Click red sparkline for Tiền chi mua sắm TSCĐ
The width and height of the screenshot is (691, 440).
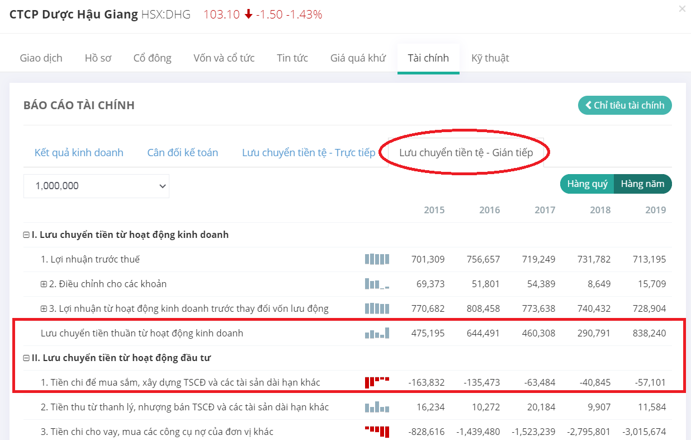[x=377, y=382]
